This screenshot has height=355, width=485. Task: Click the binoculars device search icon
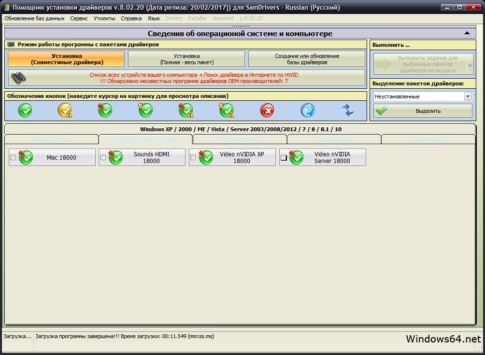pos(18,78)
